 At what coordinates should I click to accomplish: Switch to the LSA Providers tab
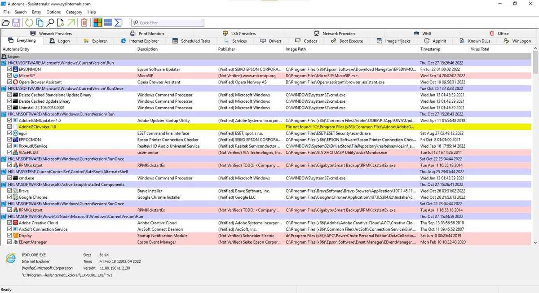coord(239,33)
